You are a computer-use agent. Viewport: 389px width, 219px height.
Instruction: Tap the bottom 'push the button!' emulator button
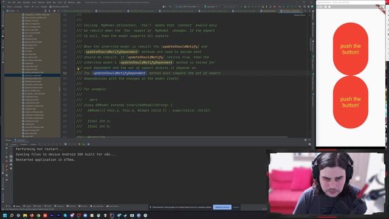pos(350,102)
